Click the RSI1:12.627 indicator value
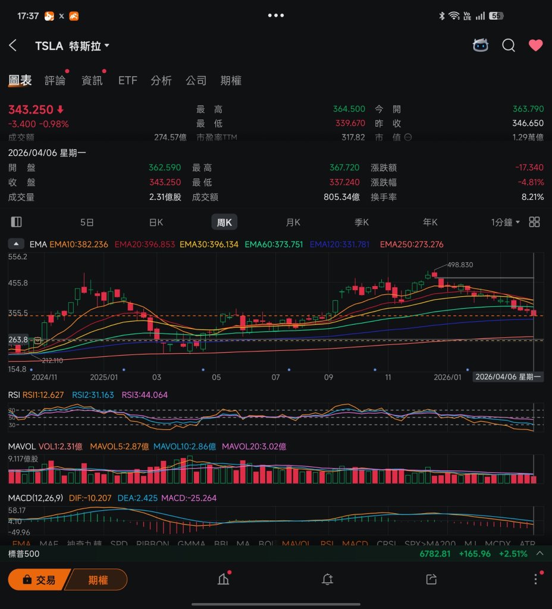Screen dimensions: 552x609 (x=43, y=395)
